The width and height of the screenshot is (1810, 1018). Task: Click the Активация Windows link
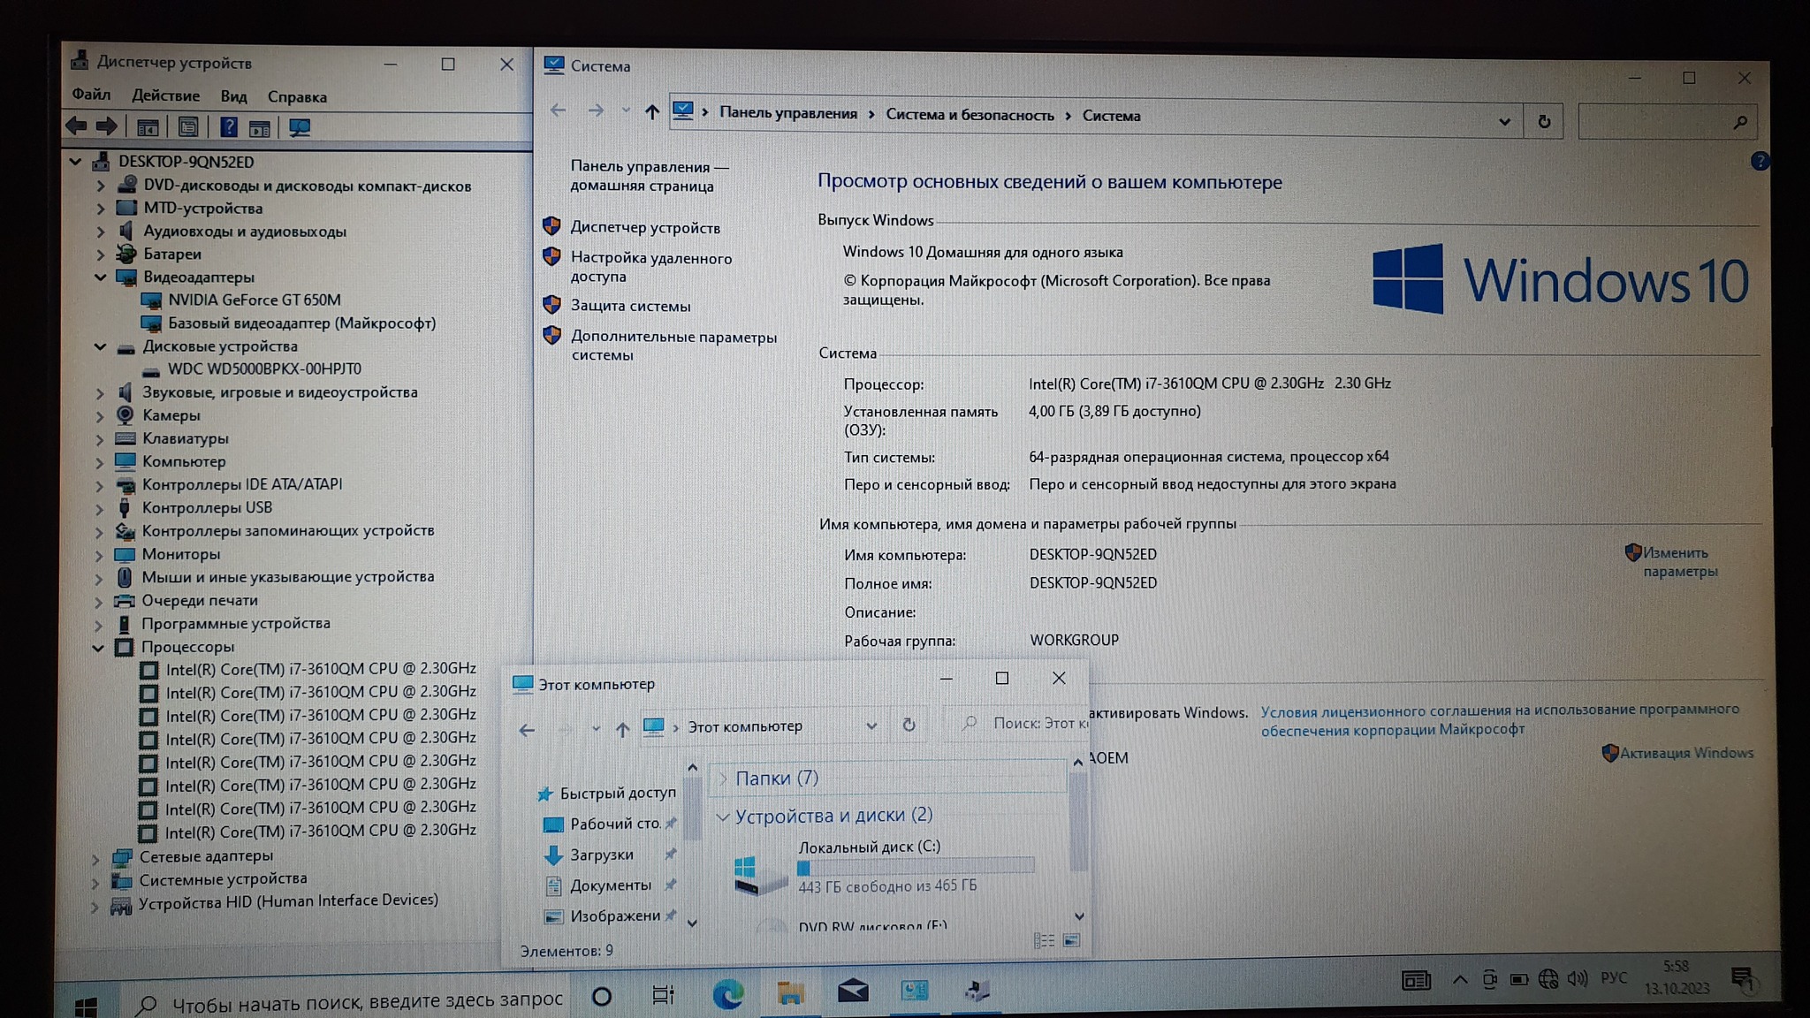(1685, 753)
